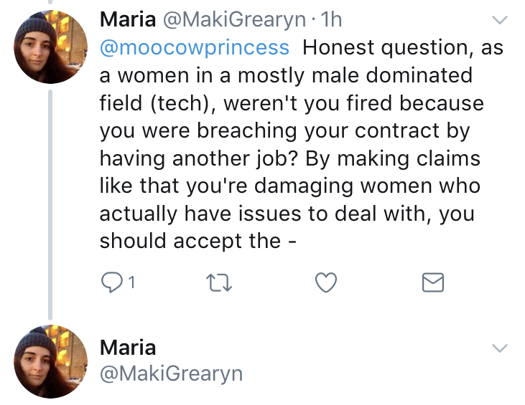The width and height of the screenshot is (525, 405).
Task: Open the @MakiGrearyn handle under second Maria name
Action: [171, 373]
